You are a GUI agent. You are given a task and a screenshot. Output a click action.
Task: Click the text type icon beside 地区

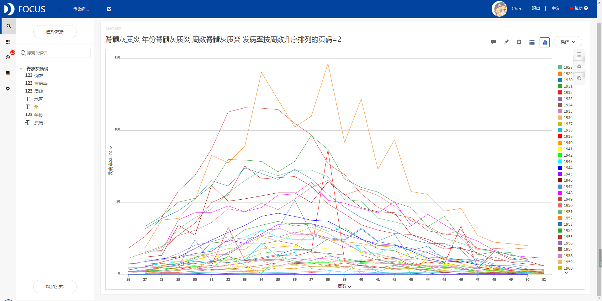[28, 99]
